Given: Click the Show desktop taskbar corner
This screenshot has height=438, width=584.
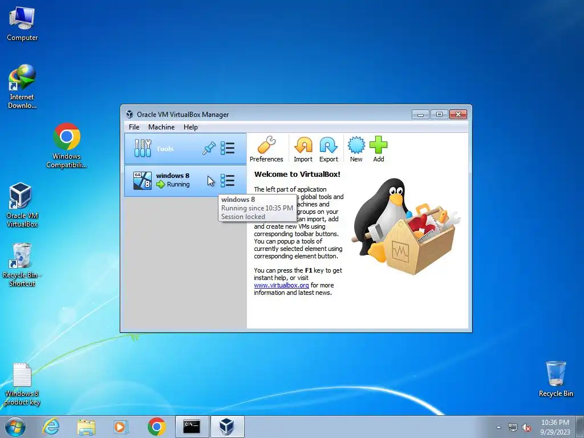Looking at the screenshot, I should 580,427.
